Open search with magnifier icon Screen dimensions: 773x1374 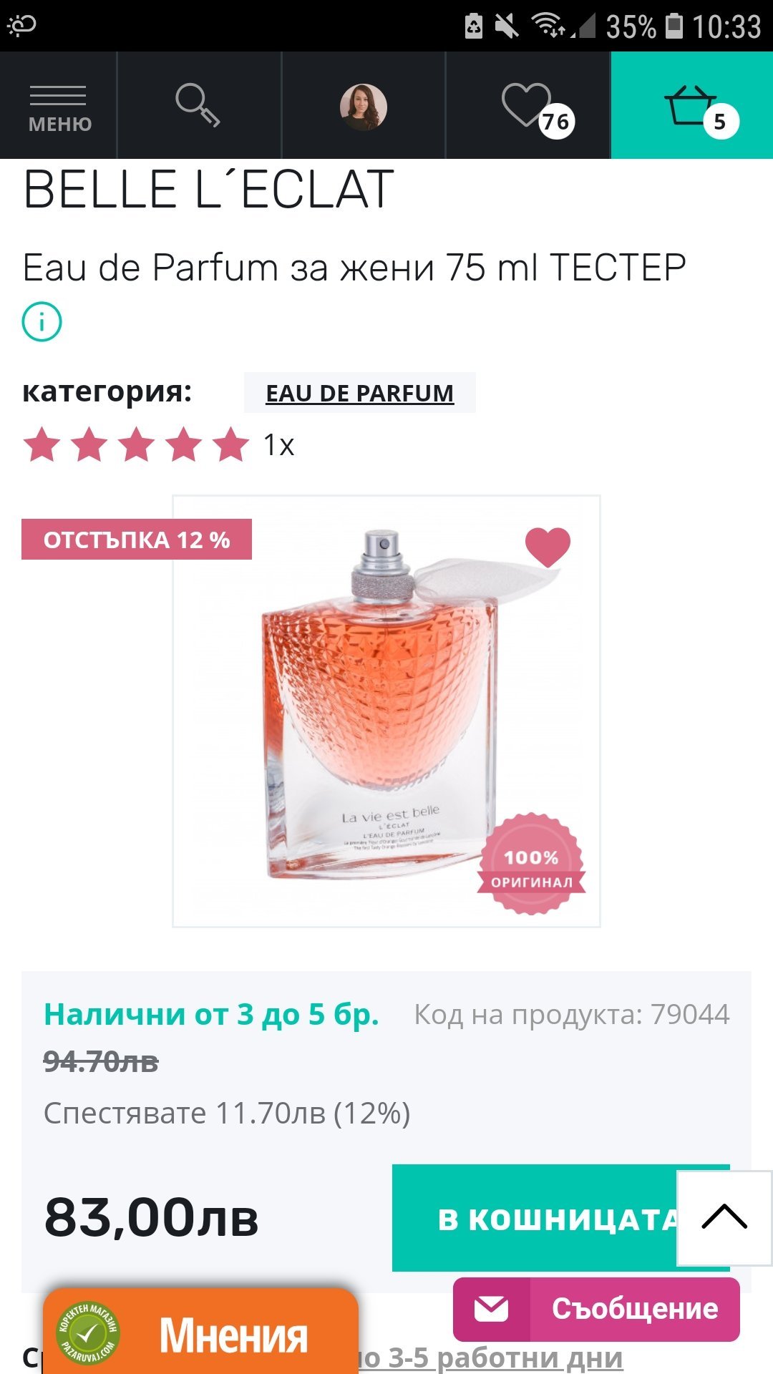point(198,106)
